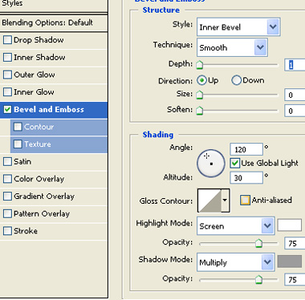Select the Pattern Overlay style row
305x300 pixels.
(x=54, y=213)
